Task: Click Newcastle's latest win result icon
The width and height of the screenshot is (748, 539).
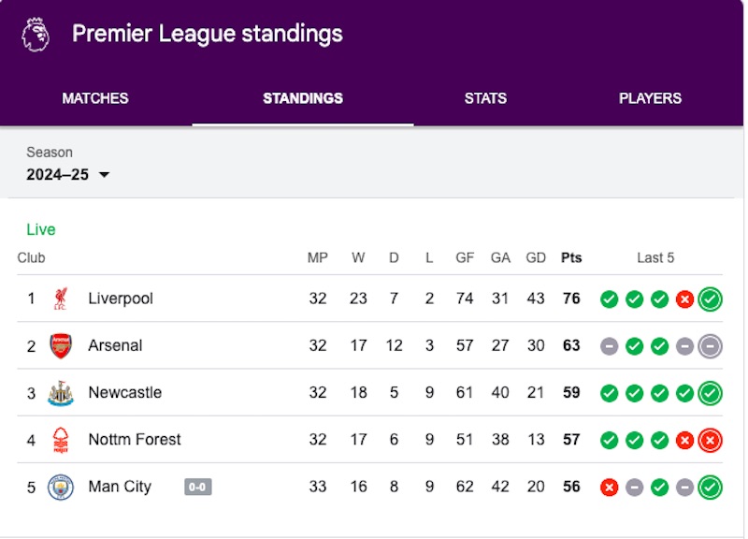Action: click(x=710, y=393)
